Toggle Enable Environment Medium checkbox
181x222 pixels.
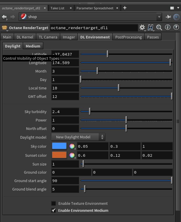(x=54, y=210)
